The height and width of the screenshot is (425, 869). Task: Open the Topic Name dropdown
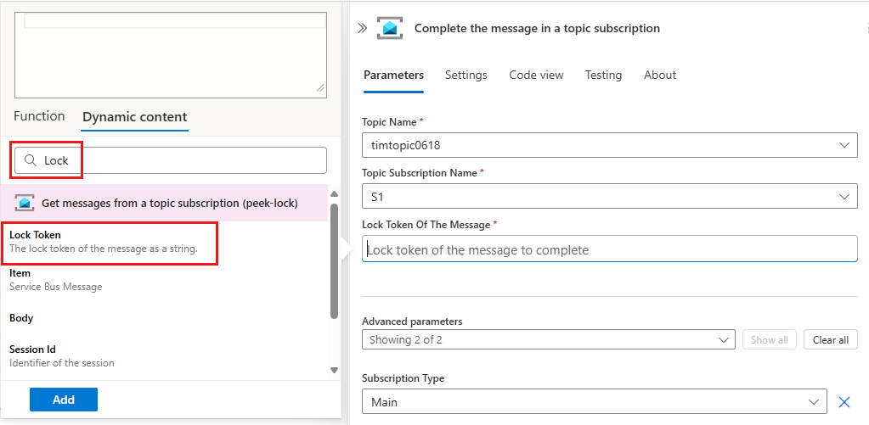point(844,145)
